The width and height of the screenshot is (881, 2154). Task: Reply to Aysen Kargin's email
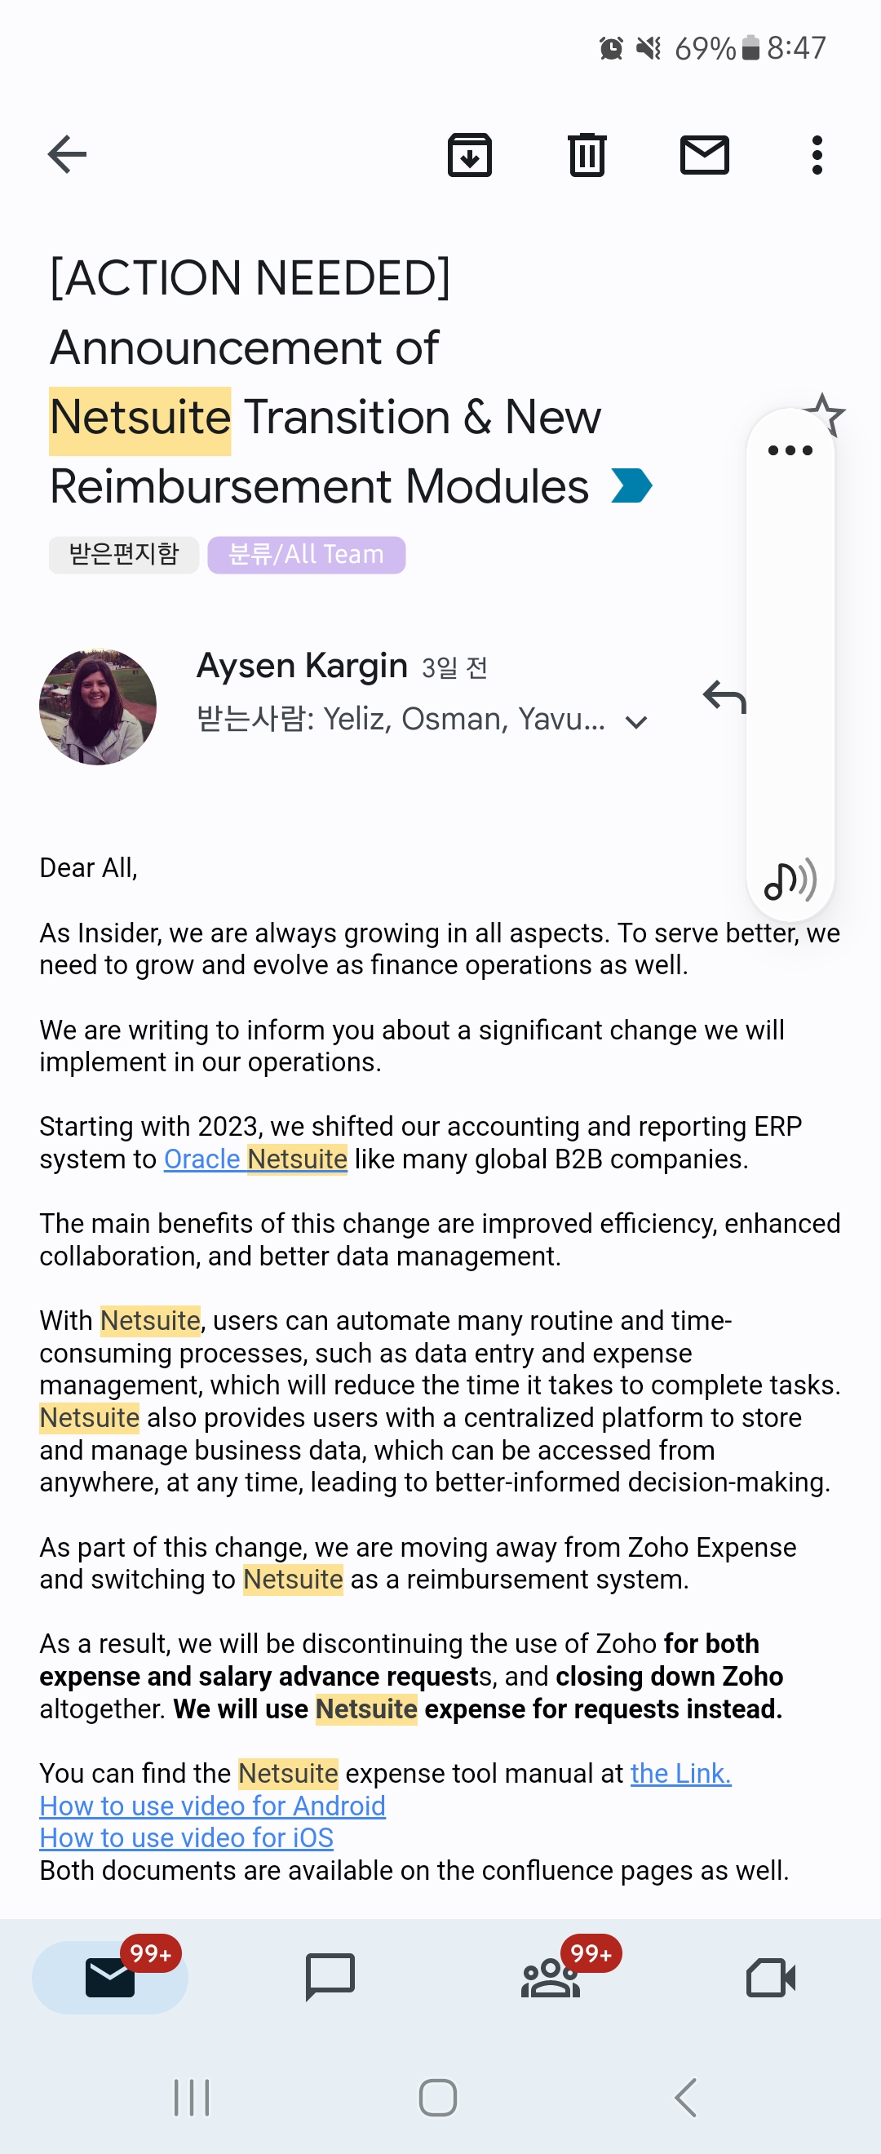click(x=722, y=696)
